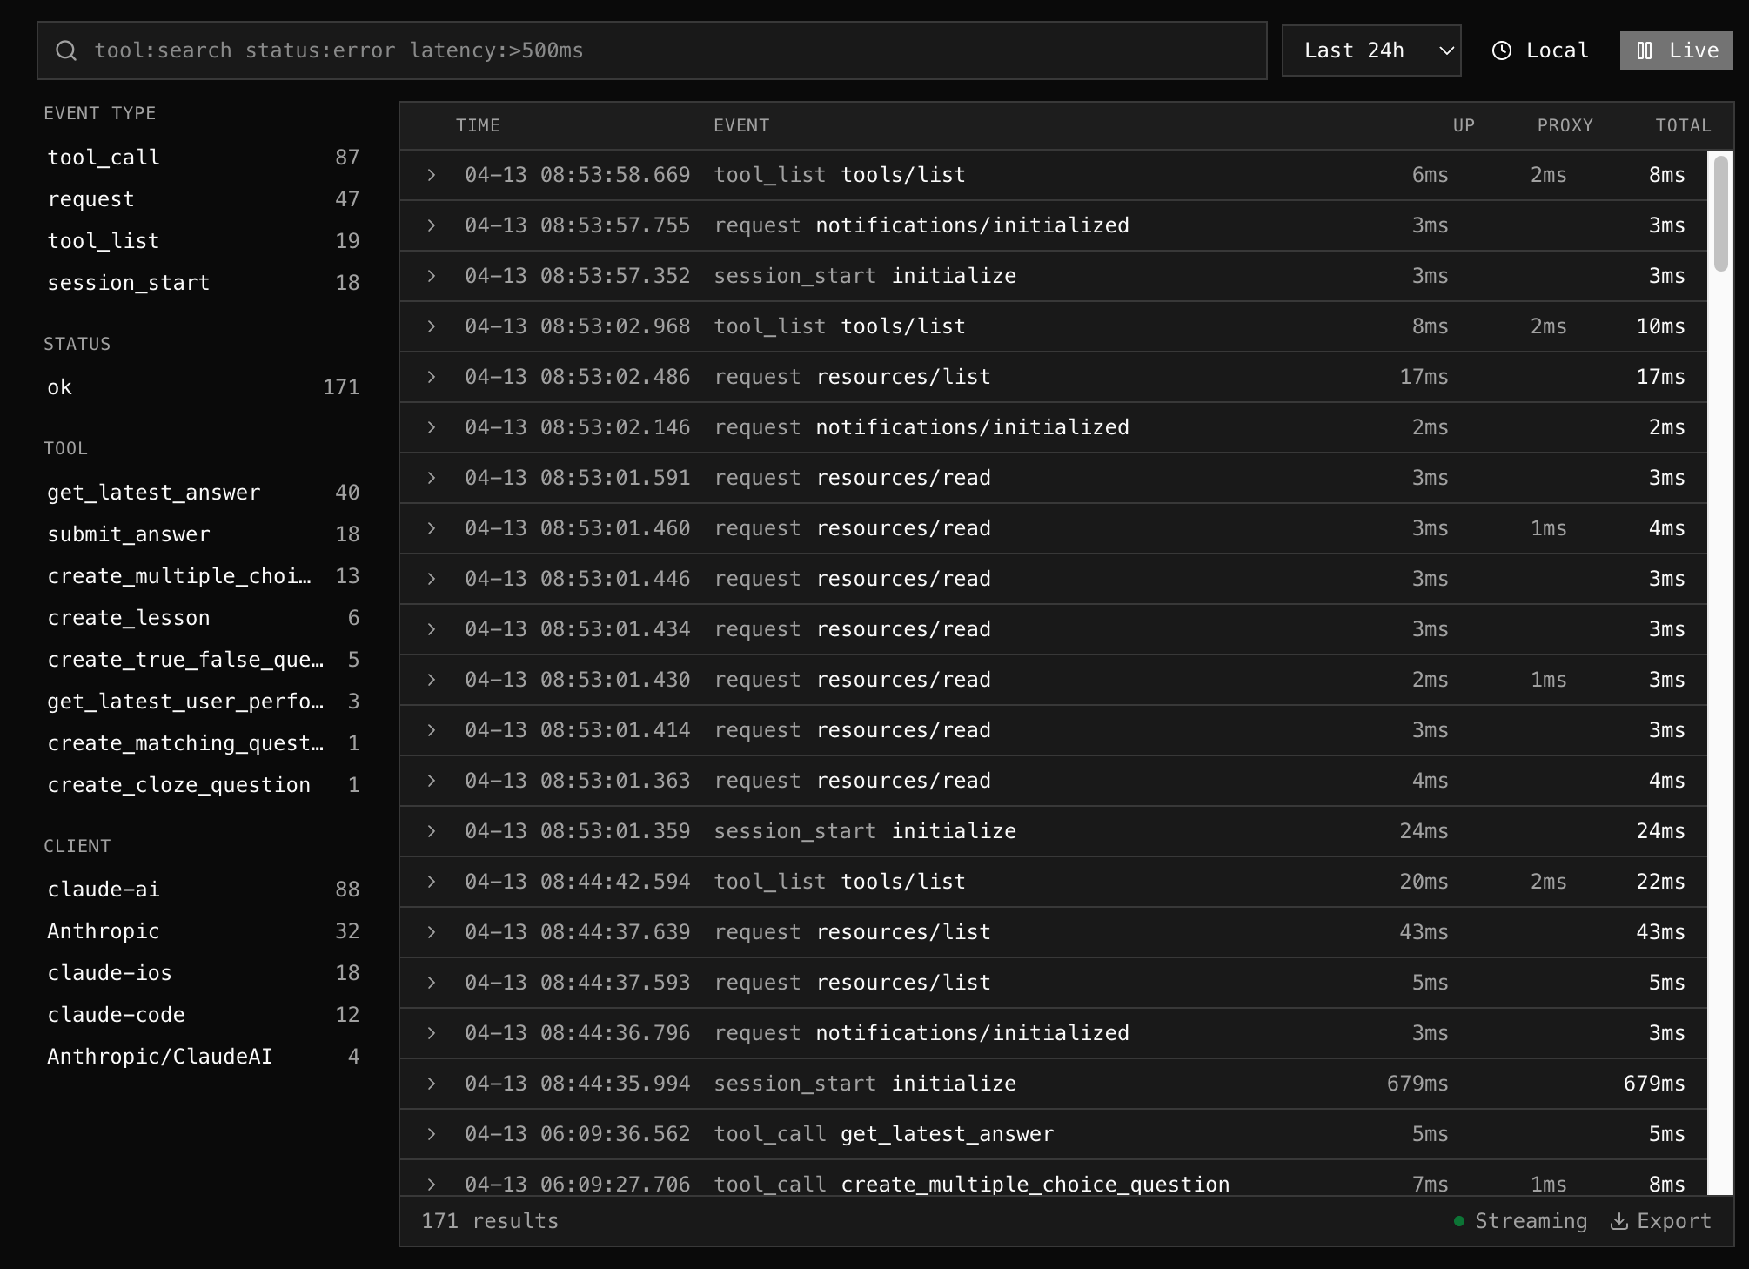
Task: Expand the 08:53:57.352 session_start row
Action: pos(432,276)
